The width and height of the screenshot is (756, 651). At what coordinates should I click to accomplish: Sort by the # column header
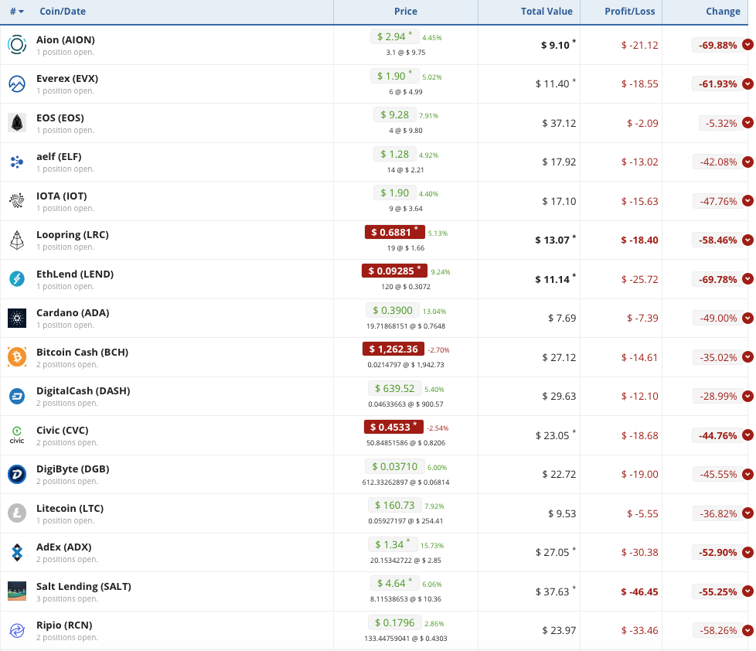point(17,11)
